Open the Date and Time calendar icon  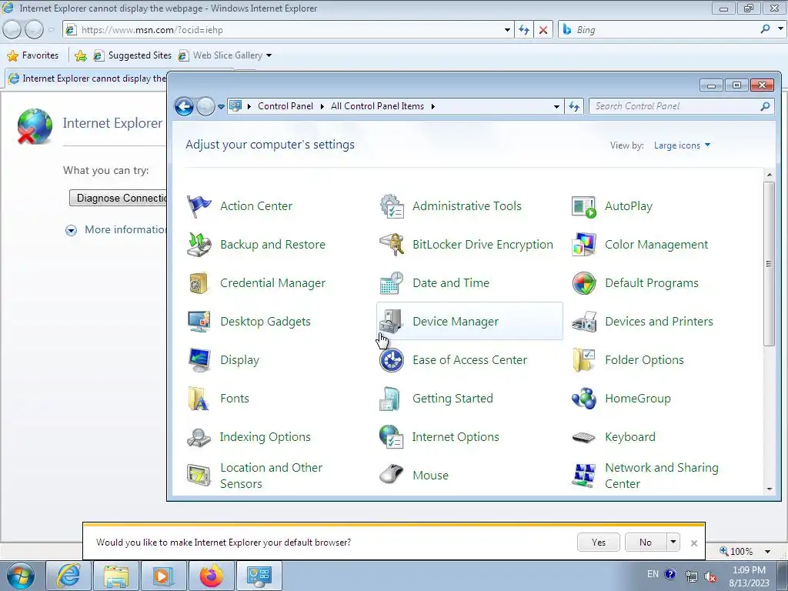pos(392,283)
